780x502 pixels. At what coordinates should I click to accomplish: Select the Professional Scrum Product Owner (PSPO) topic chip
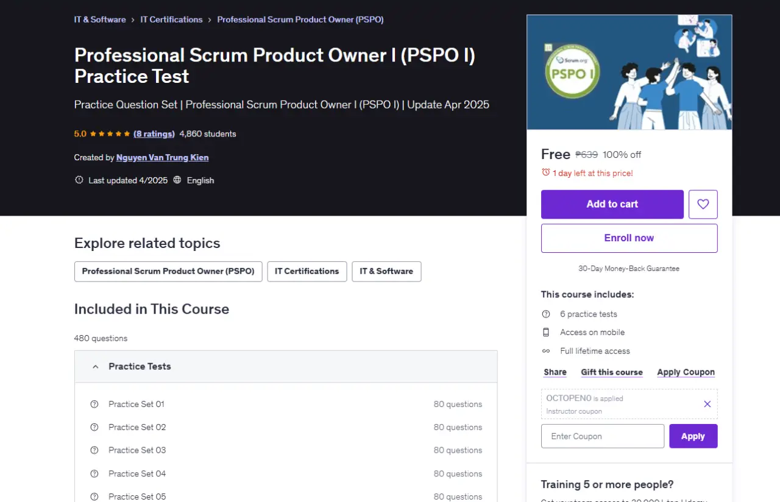(x=168, y=272)
